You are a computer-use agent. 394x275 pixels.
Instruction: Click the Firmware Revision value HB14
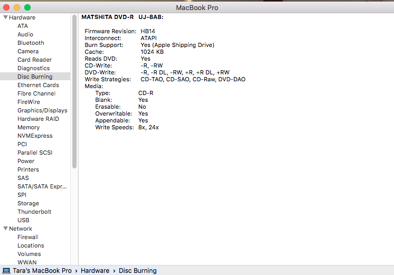148,31
